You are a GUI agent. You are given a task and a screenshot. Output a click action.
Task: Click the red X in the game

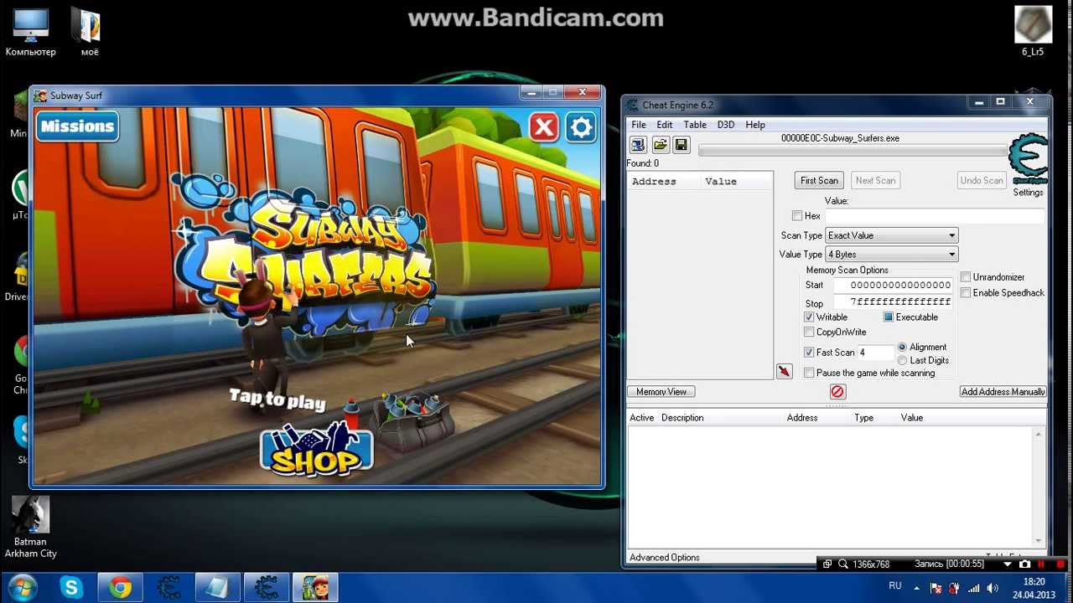coord(544,127)
